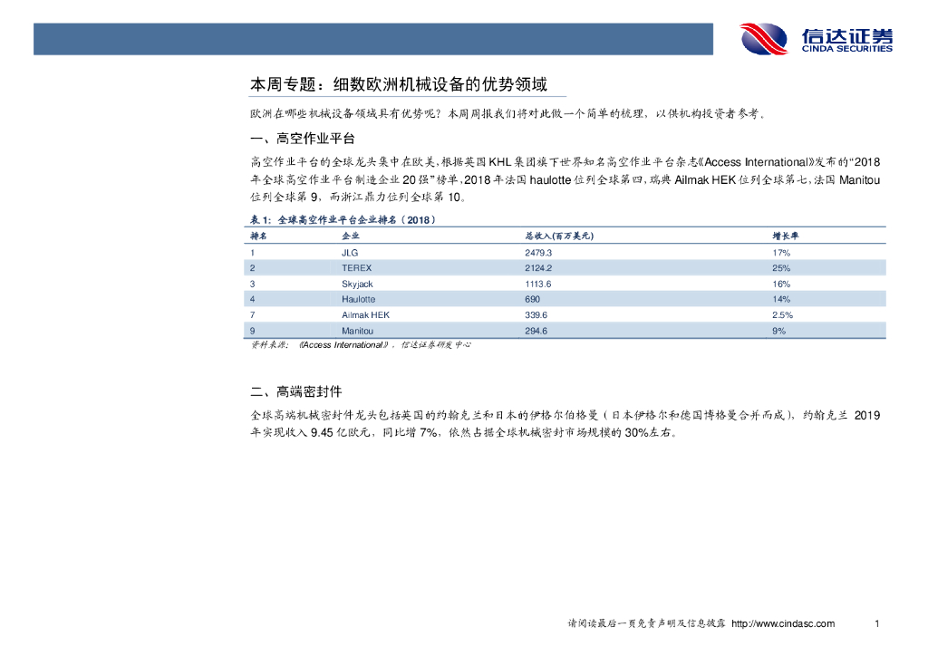Screen dimensions: 928x656
Task: Click the page number 1 in footer
Action: coord(876,623)
